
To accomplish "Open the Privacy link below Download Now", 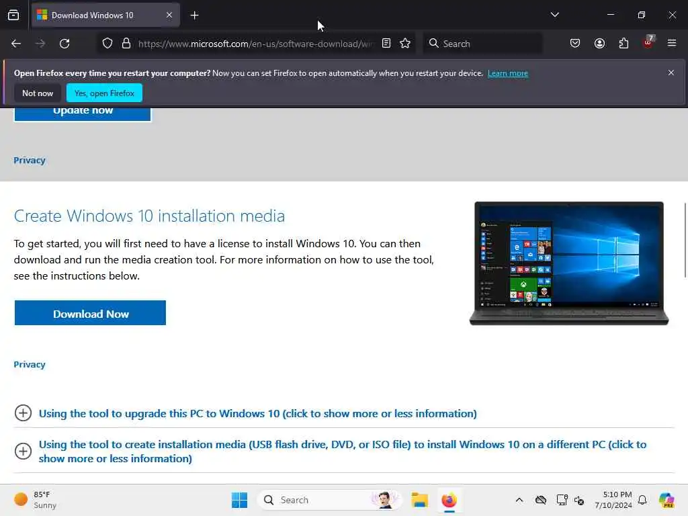I will [30, 365].
